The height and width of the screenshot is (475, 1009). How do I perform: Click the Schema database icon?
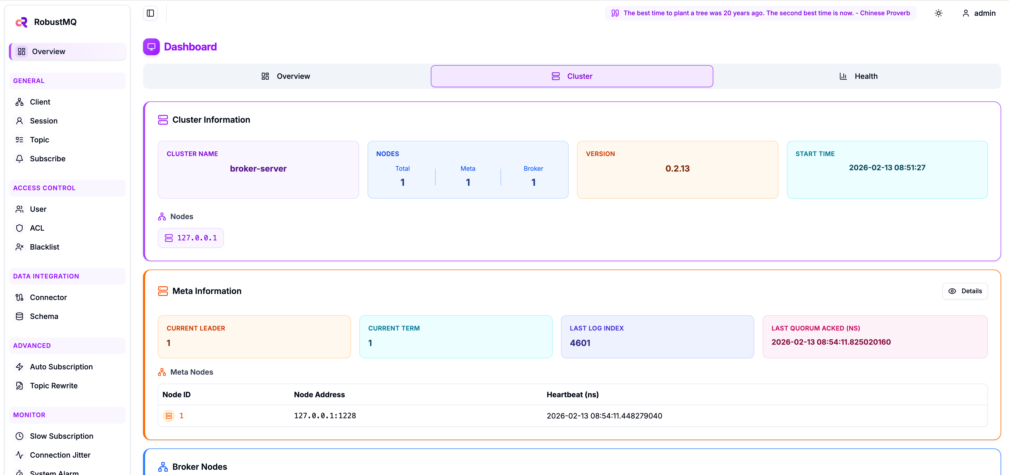pyautogui.click(x=20, y=316)
